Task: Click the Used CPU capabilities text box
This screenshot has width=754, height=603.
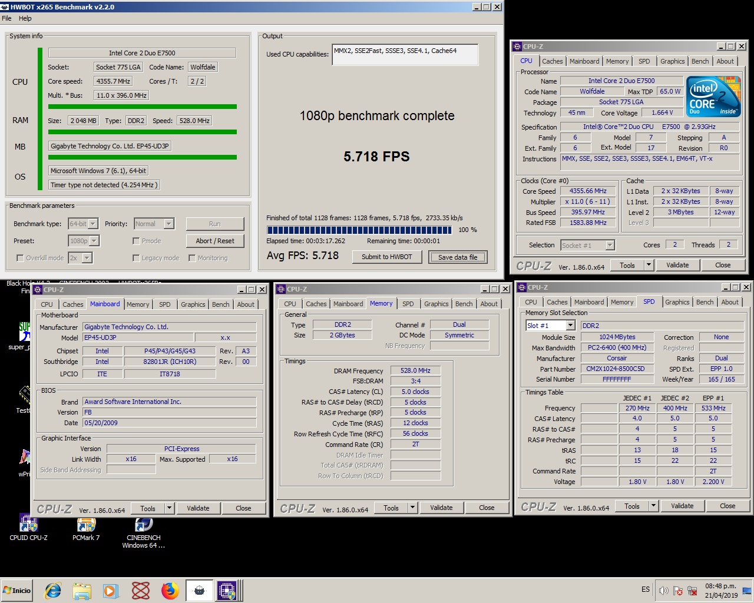Action: (405, 55)
